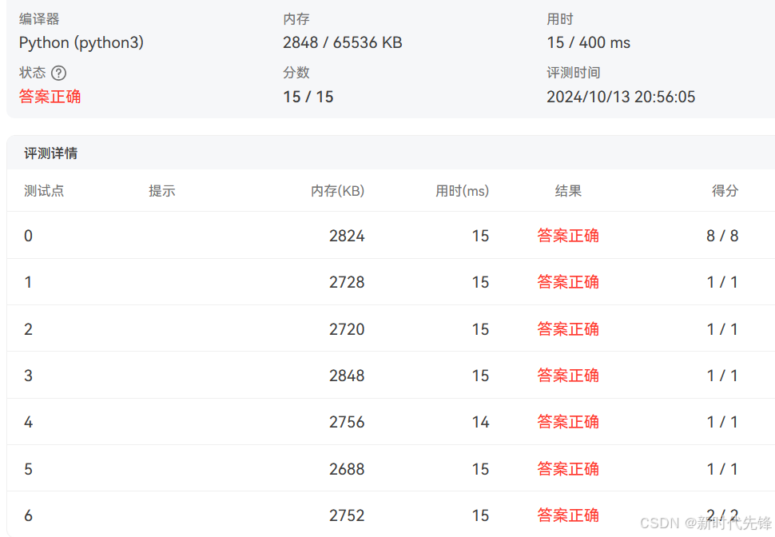Image resolution: width=775 pixels, height=537 pixels.
Task: Sort by the 用时(ms) column header
Action: [x=462, y=191]
